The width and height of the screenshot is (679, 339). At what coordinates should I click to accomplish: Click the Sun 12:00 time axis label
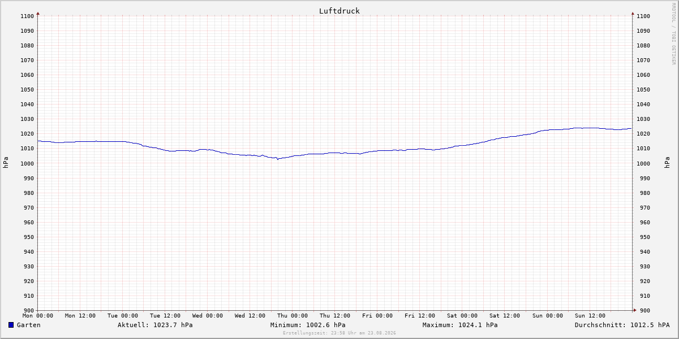(590, 316)
